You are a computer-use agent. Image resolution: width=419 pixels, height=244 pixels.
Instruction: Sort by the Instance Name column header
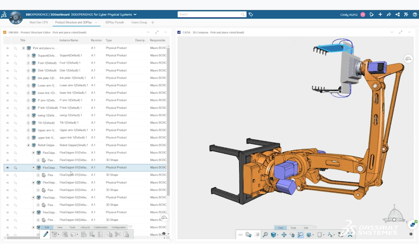[69, 40]
